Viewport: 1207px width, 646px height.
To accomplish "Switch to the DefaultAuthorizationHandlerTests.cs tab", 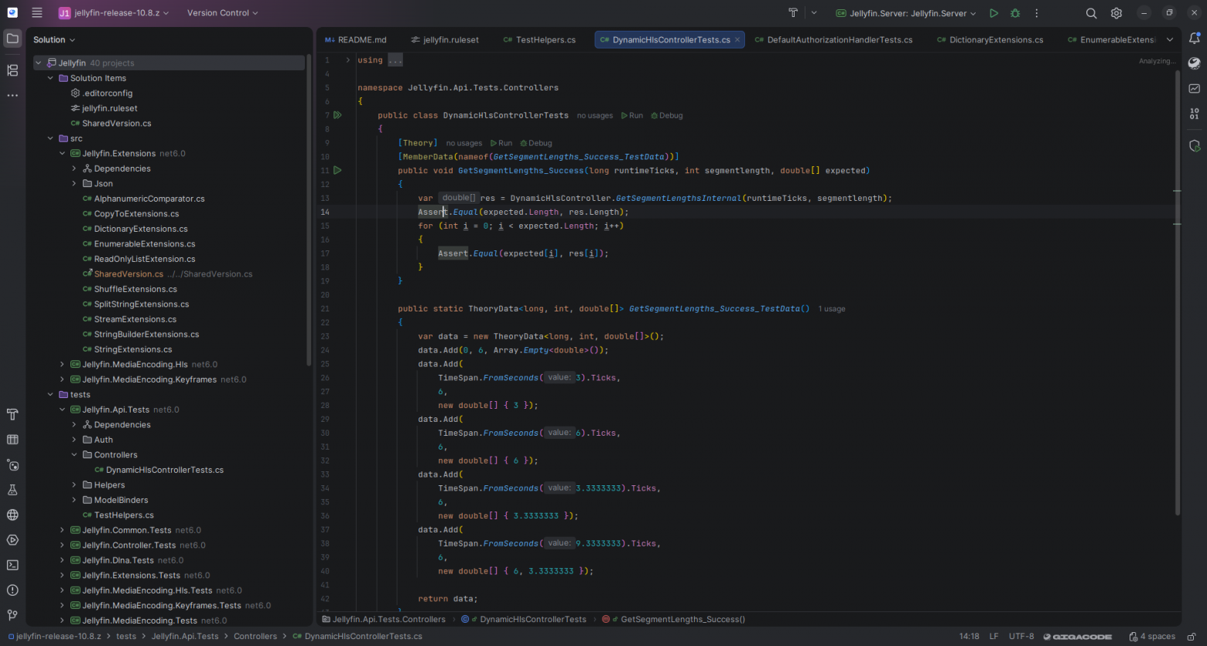I will click(x=833, y=39).
